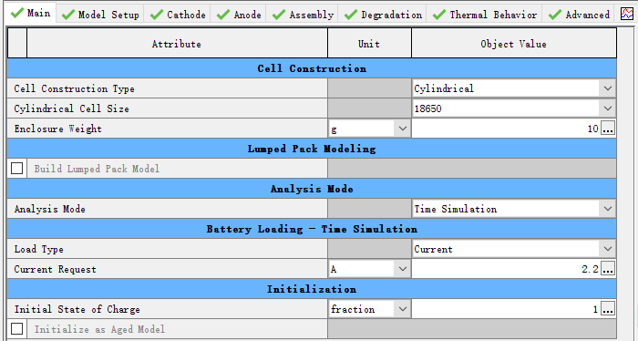Click the Enclosure Weight value field

click(506, 129)
